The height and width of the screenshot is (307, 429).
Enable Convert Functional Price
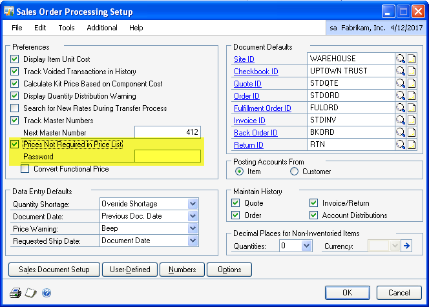[x=25, y=169]
